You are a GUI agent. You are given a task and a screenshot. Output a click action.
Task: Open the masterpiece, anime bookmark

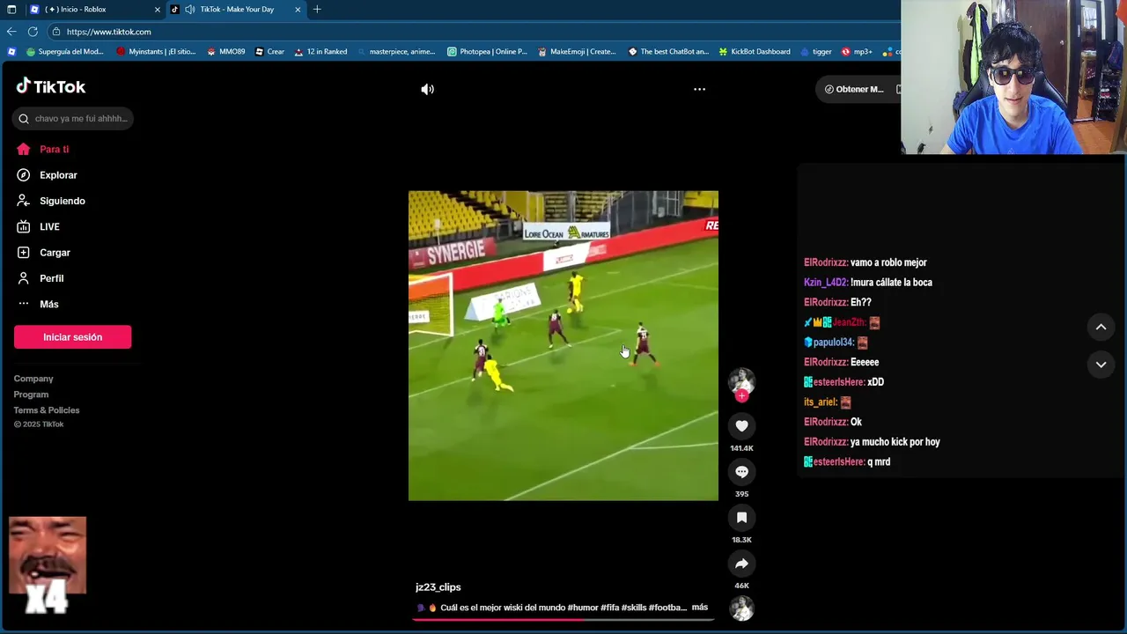pos(396,52)
